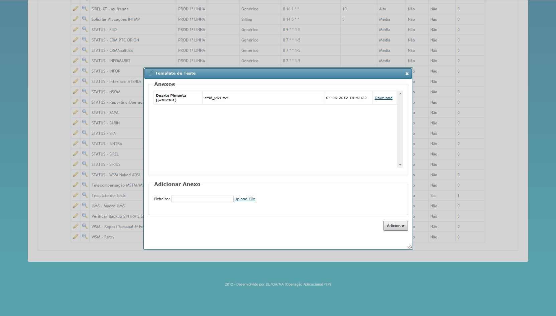
Task: View WSM - Report Semanal details
Action: point(85,226)
